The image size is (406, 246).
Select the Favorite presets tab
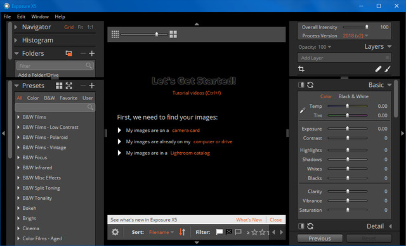tap(69, 98)
